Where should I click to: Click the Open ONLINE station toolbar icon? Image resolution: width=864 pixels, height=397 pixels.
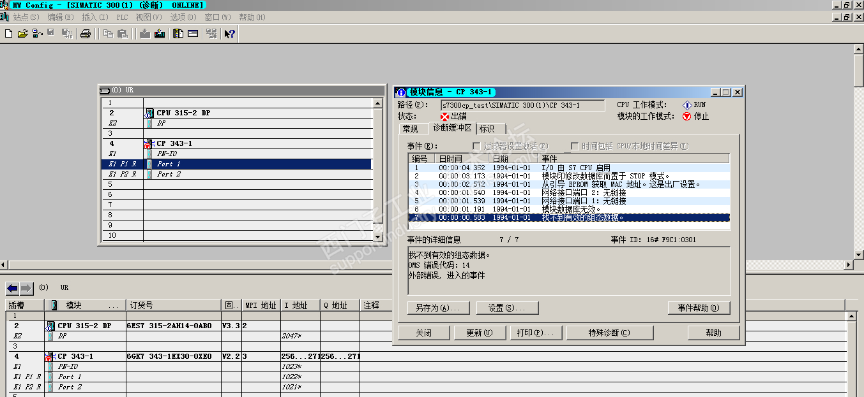pos(37,34)
